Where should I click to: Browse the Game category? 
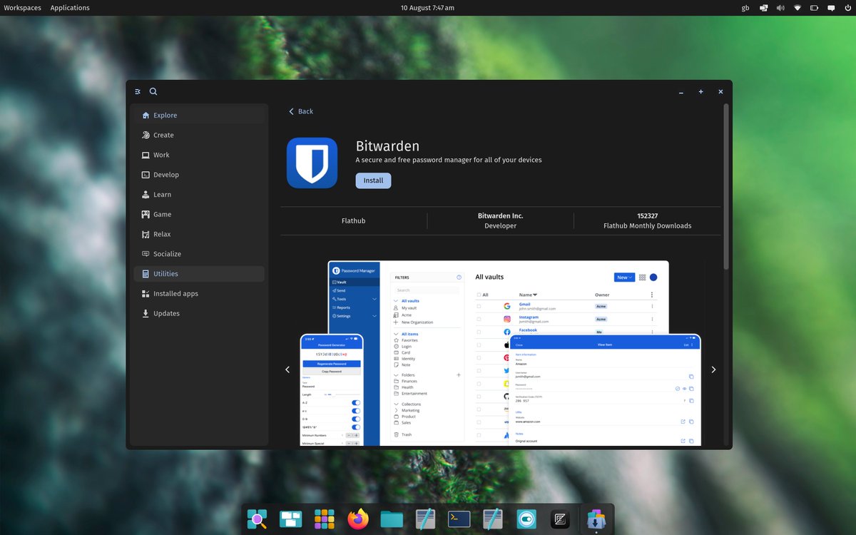(199, 214)
